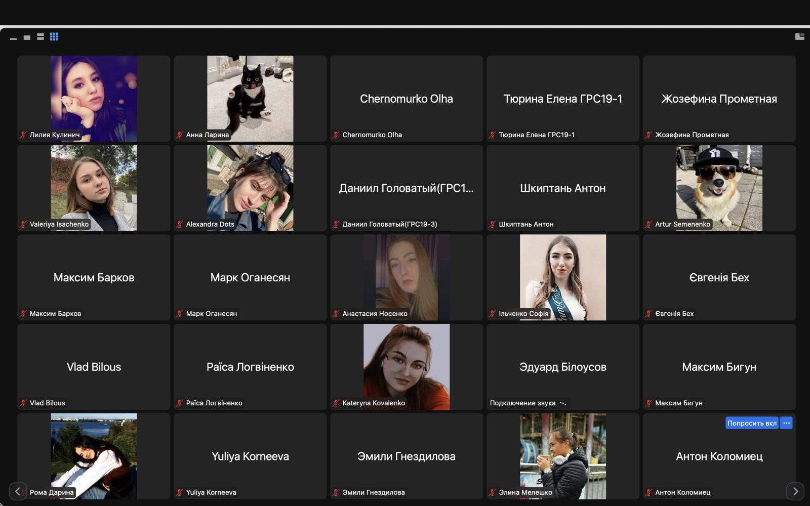
Task: Click the Рома Дарина name label
Action: [x=52, y=492]
